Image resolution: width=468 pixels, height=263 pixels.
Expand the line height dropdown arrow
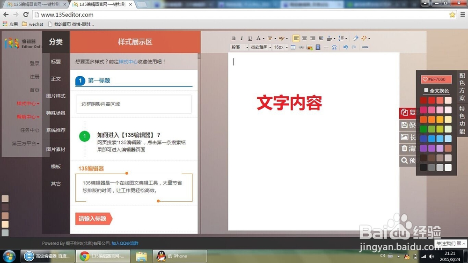click(x=346, y=38)
